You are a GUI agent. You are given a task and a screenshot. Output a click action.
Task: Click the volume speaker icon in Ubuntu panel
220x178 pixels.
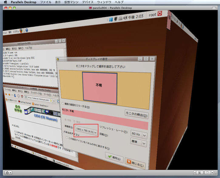click(125, 18)
